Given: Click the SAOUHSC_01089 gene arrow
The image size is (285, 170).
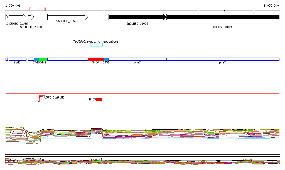Looking at the screenshot, I should (x=17, y=17).
